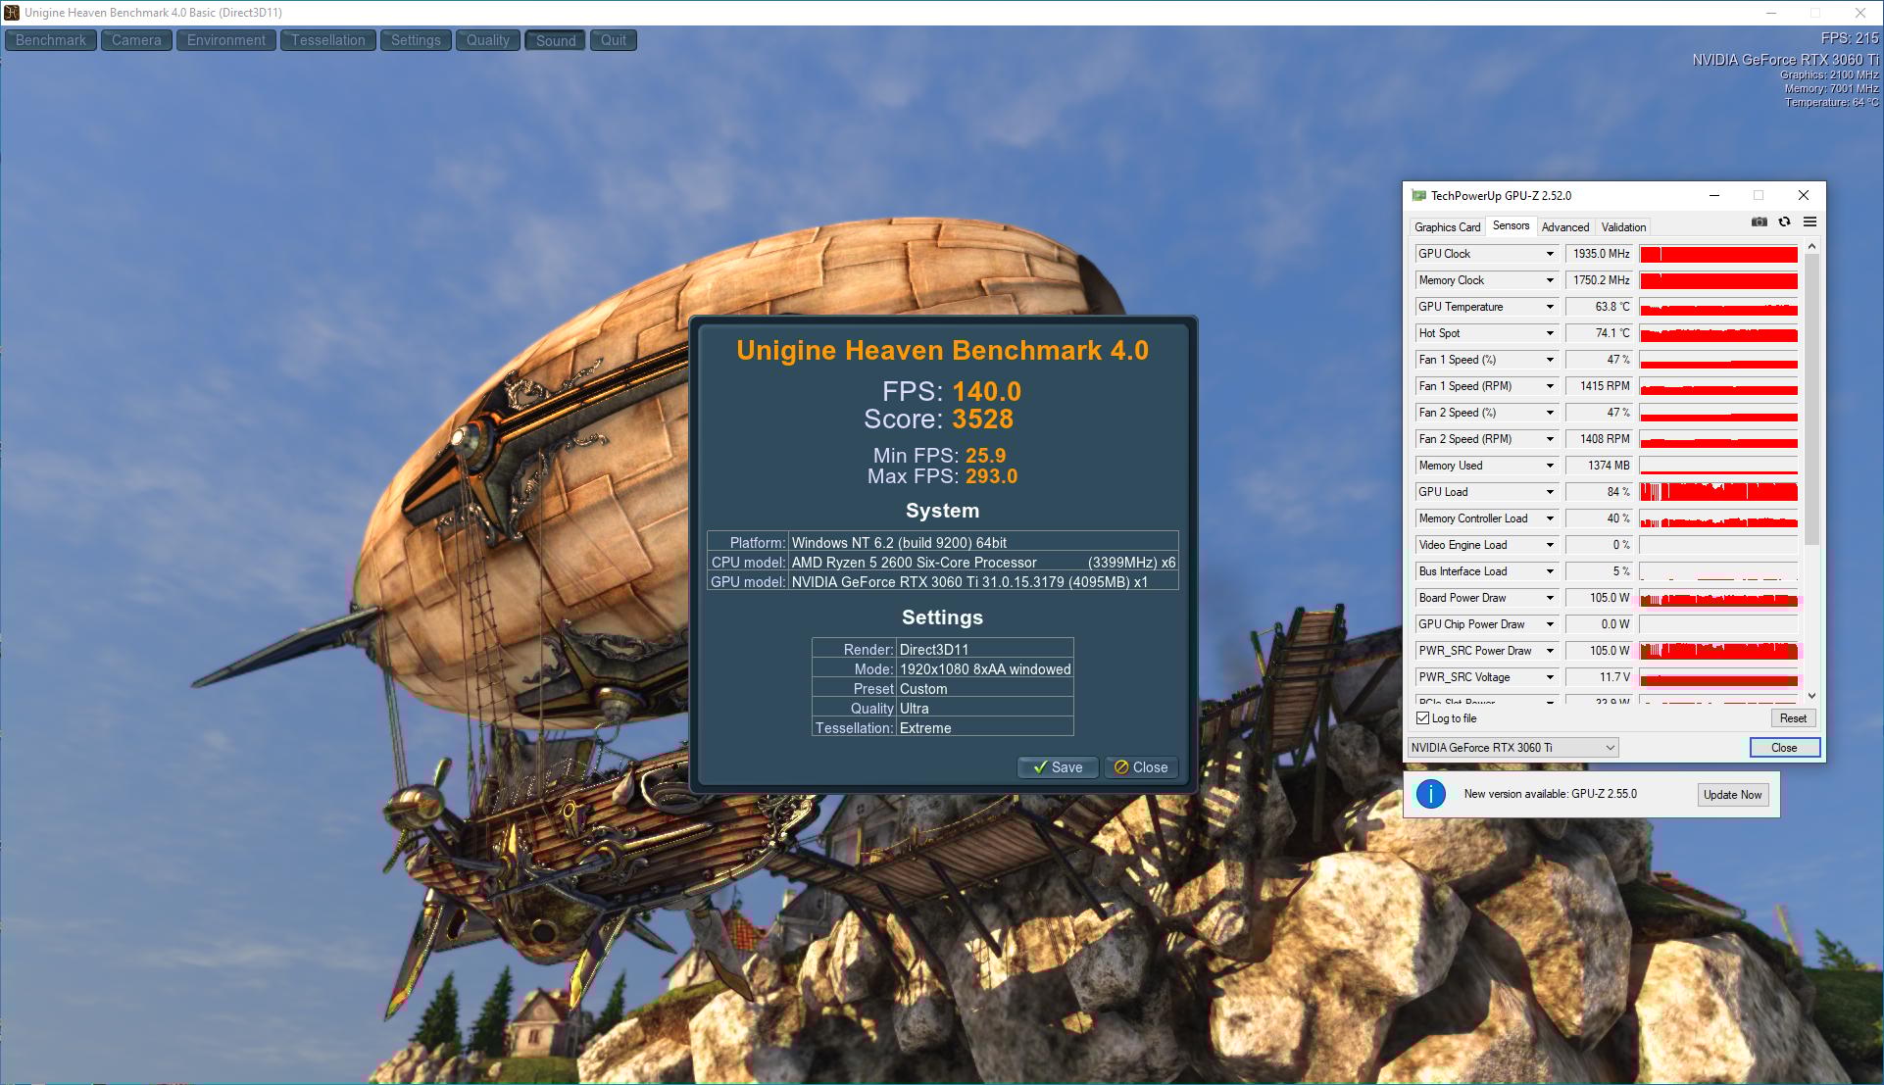Toggle the Sound button in Heaven toolbar
Viewport: 1884px width, 1085px height.
(x=555, y=40)
